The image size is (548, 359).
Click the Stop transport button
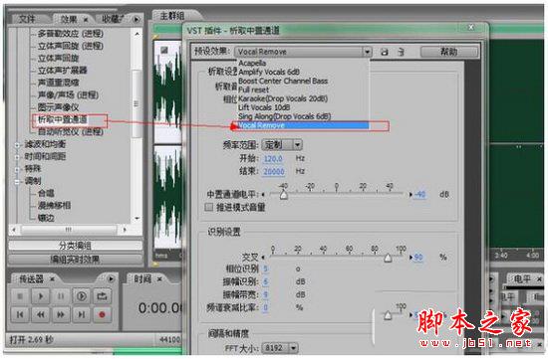coord(20,296)
